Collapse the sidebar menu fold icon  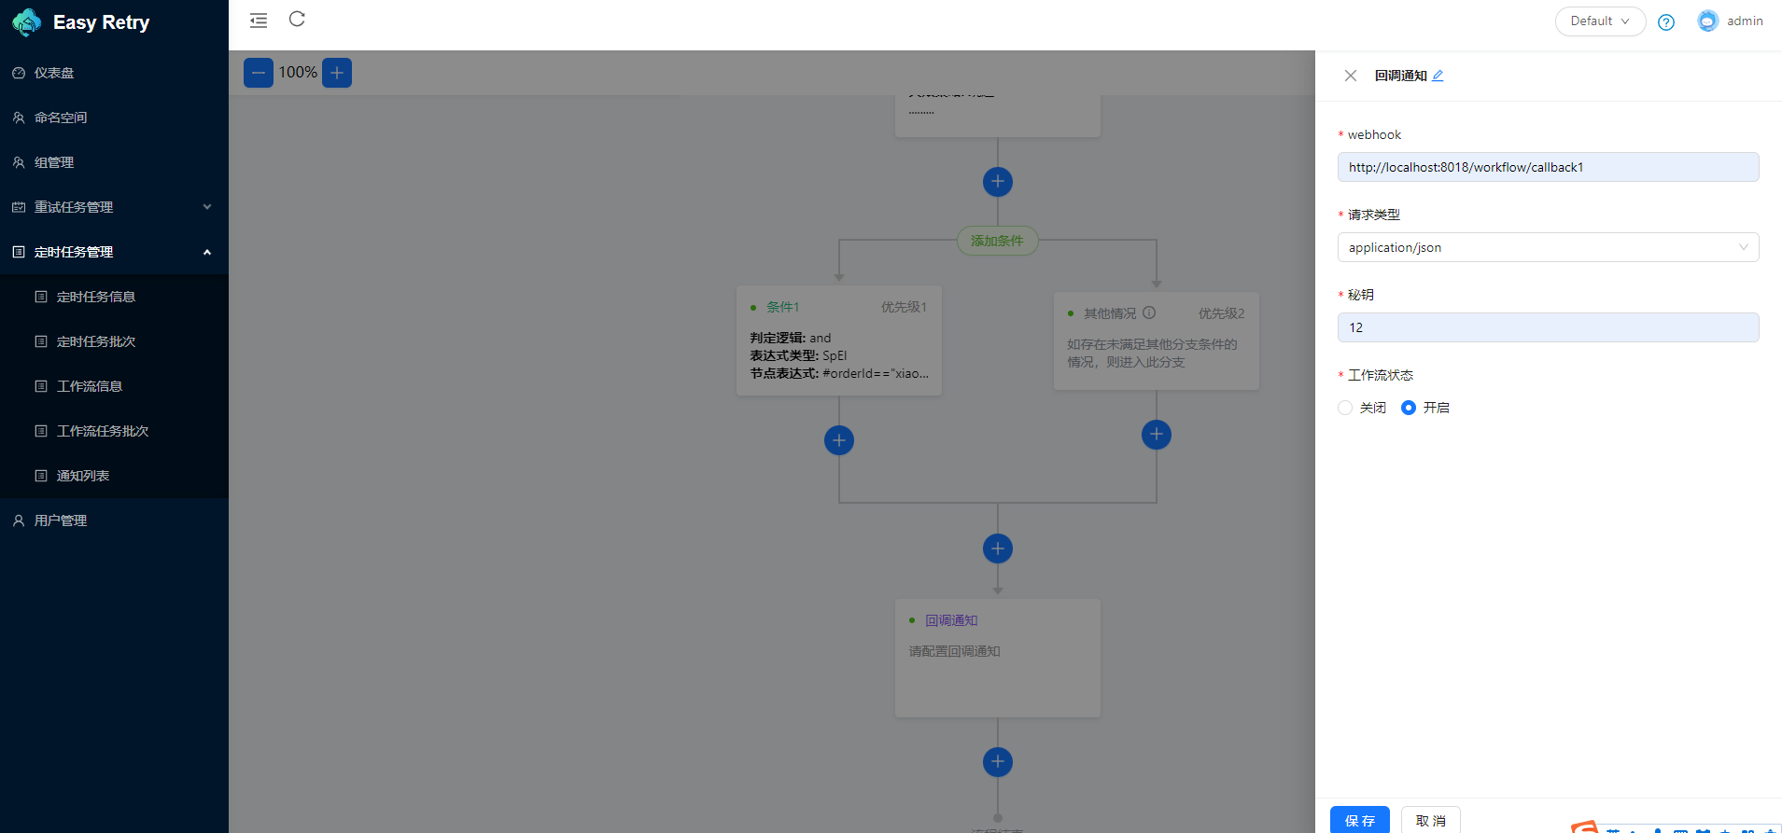259,21
